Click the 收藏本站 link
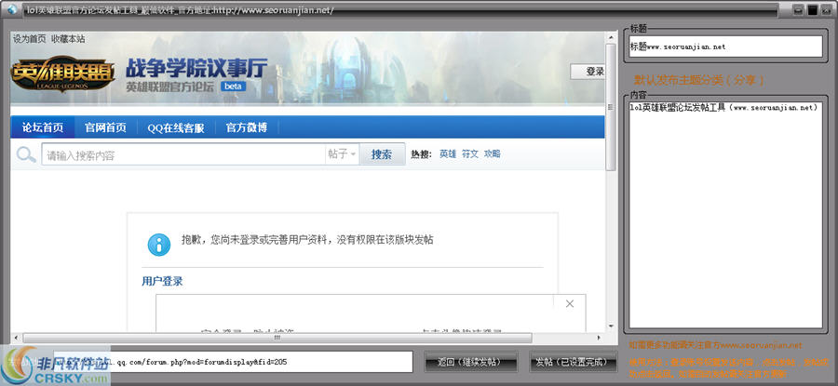 [x=68, y=39]
